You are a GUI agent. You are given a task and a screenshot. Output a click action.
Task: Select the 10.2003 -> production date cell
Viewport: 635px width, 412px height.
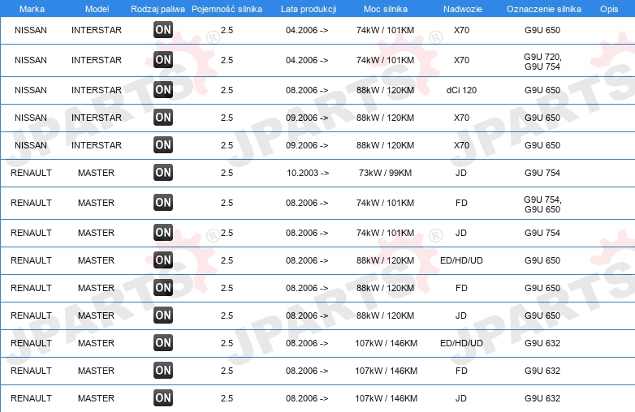click(308, 173)
